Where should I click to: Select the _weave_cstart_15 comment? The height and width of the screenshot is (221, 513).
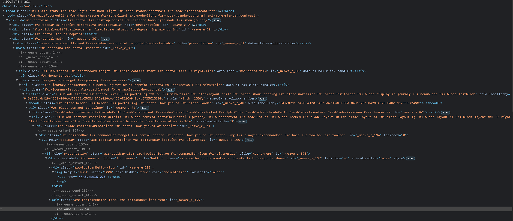tap(40, 62)
